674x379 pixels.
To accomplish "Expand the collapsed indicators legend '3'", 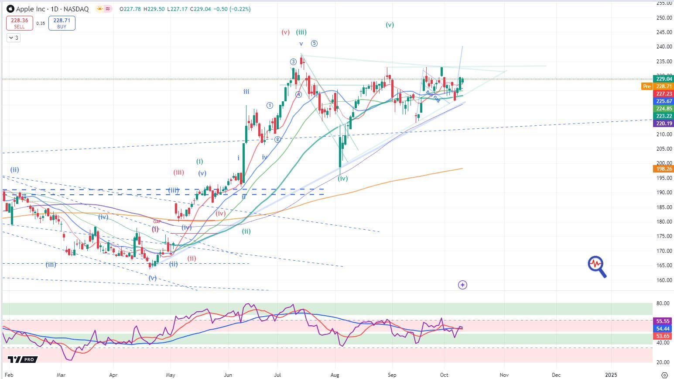I will tap(13, 38).
